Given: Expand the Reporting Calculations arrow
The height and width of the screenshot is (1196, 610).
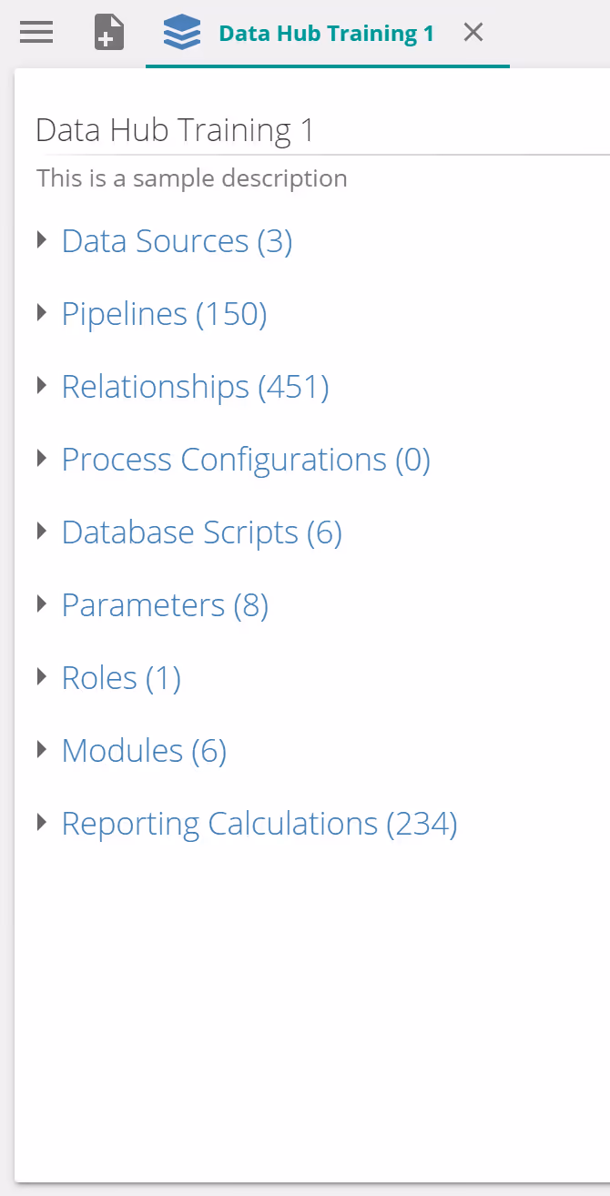Looking at the screenshot, I should (x=42, y=823).
